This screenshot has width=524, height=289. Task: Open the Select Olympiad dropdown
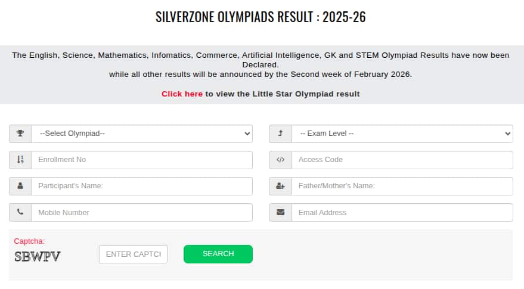142,133
